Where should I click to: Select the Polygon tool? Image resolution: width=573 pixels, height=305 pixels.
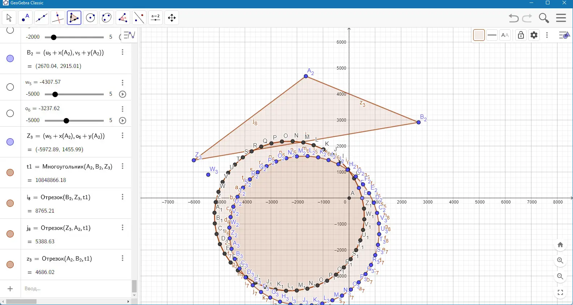click(x=74, y=18)
